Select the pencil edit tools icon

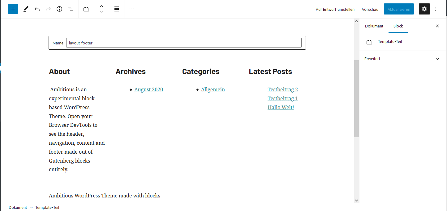(x=26, y=9)
